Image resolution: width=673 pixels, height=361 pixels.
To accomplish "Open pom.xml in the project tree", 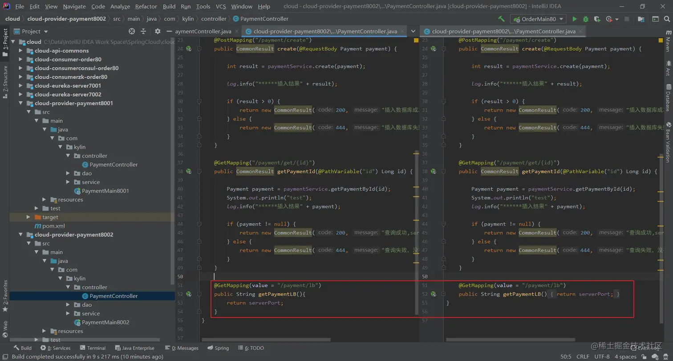I will tap(53, 226).
